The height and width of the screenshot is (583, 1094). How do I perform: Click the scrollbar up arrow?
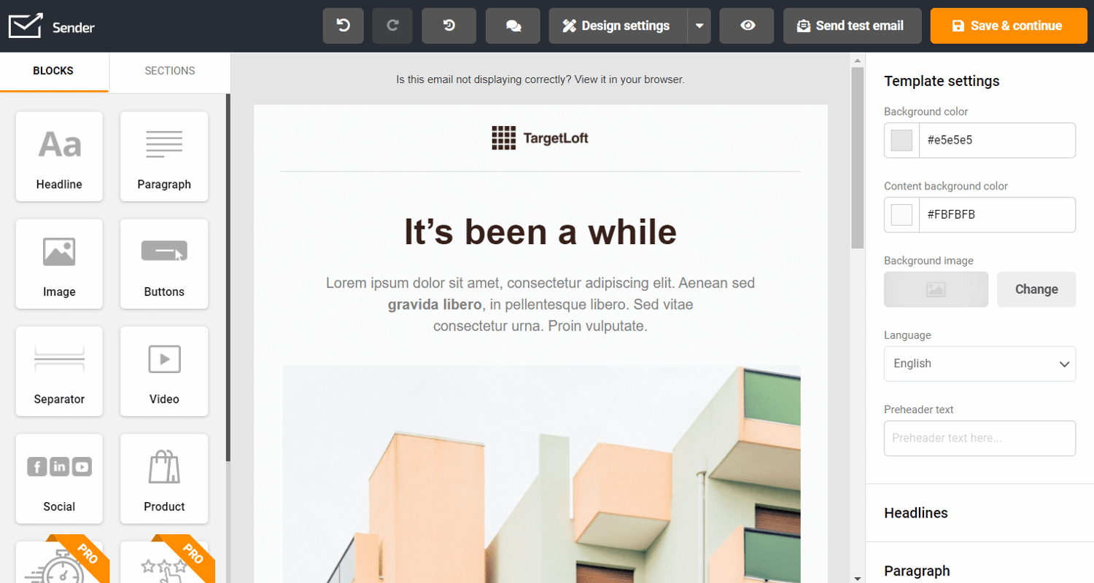click(x=858, y=60)
